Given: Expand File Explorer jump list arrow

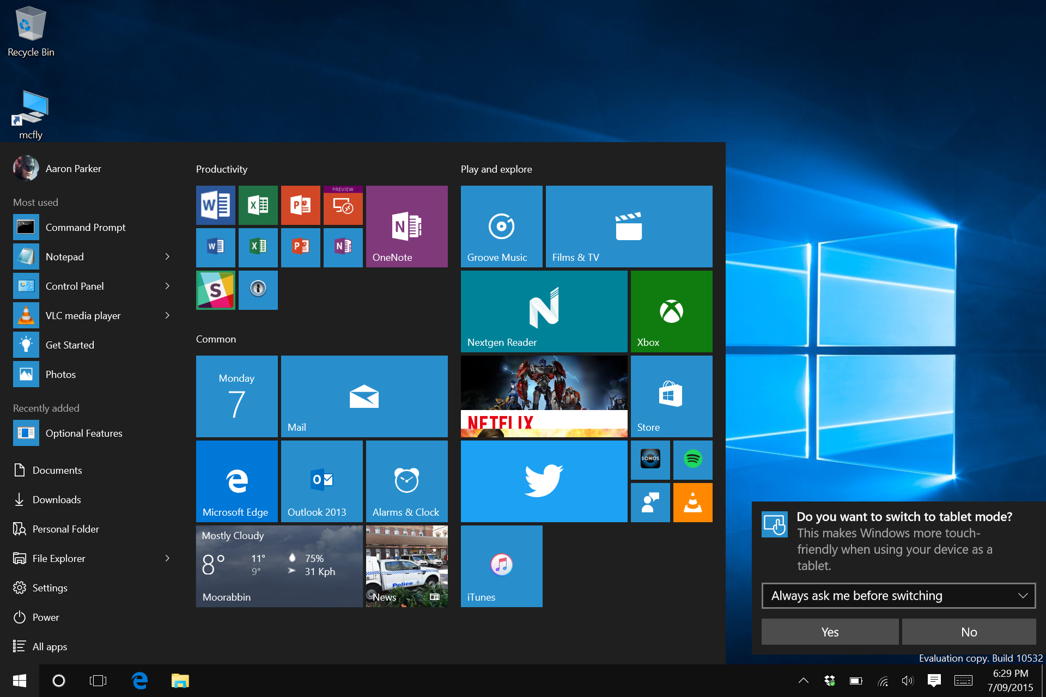Looking at the screenshot, I should [167, 558].
